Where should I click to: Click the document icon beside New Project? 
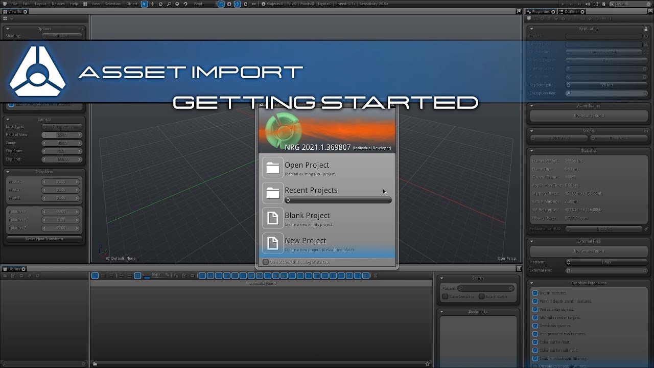point(273,243)
